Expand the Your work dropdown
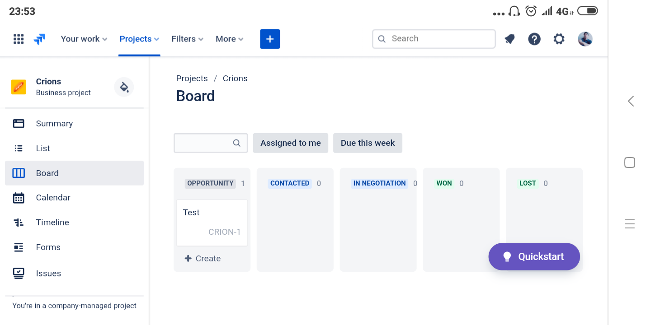Screen dimensions: 651x325 coord(84,39)
